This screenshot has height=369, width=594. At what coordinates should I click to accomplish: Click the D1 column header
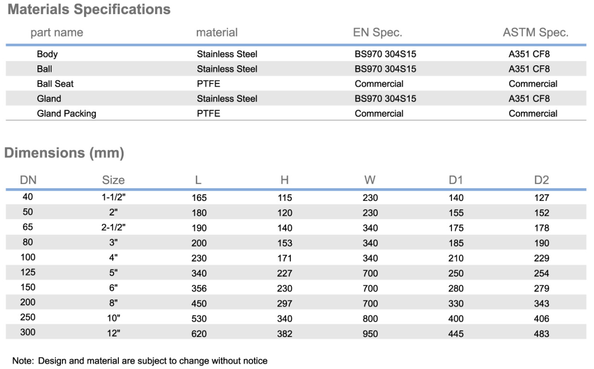pyautogui.click(x=456, y=180)
